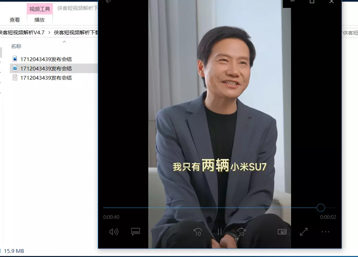Click the back arrow in the video player
This screenshot has width=358, height=257.
[108, 2]
